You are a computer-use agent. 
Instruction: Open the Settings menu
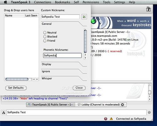coord(119,2)
